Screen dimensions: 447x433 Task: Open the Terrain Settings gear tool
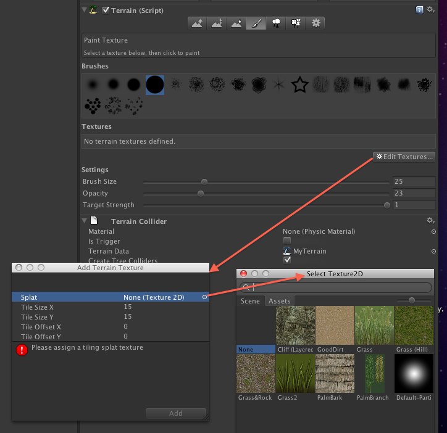[x=315, y=23]
